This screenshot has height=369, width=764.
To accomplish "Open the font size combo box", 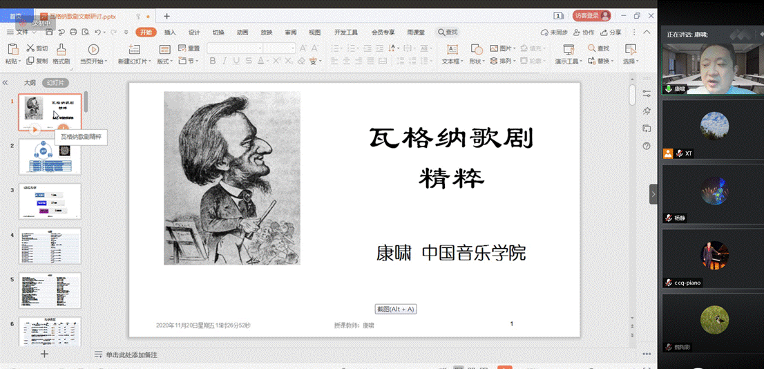I will pos(280,48).
